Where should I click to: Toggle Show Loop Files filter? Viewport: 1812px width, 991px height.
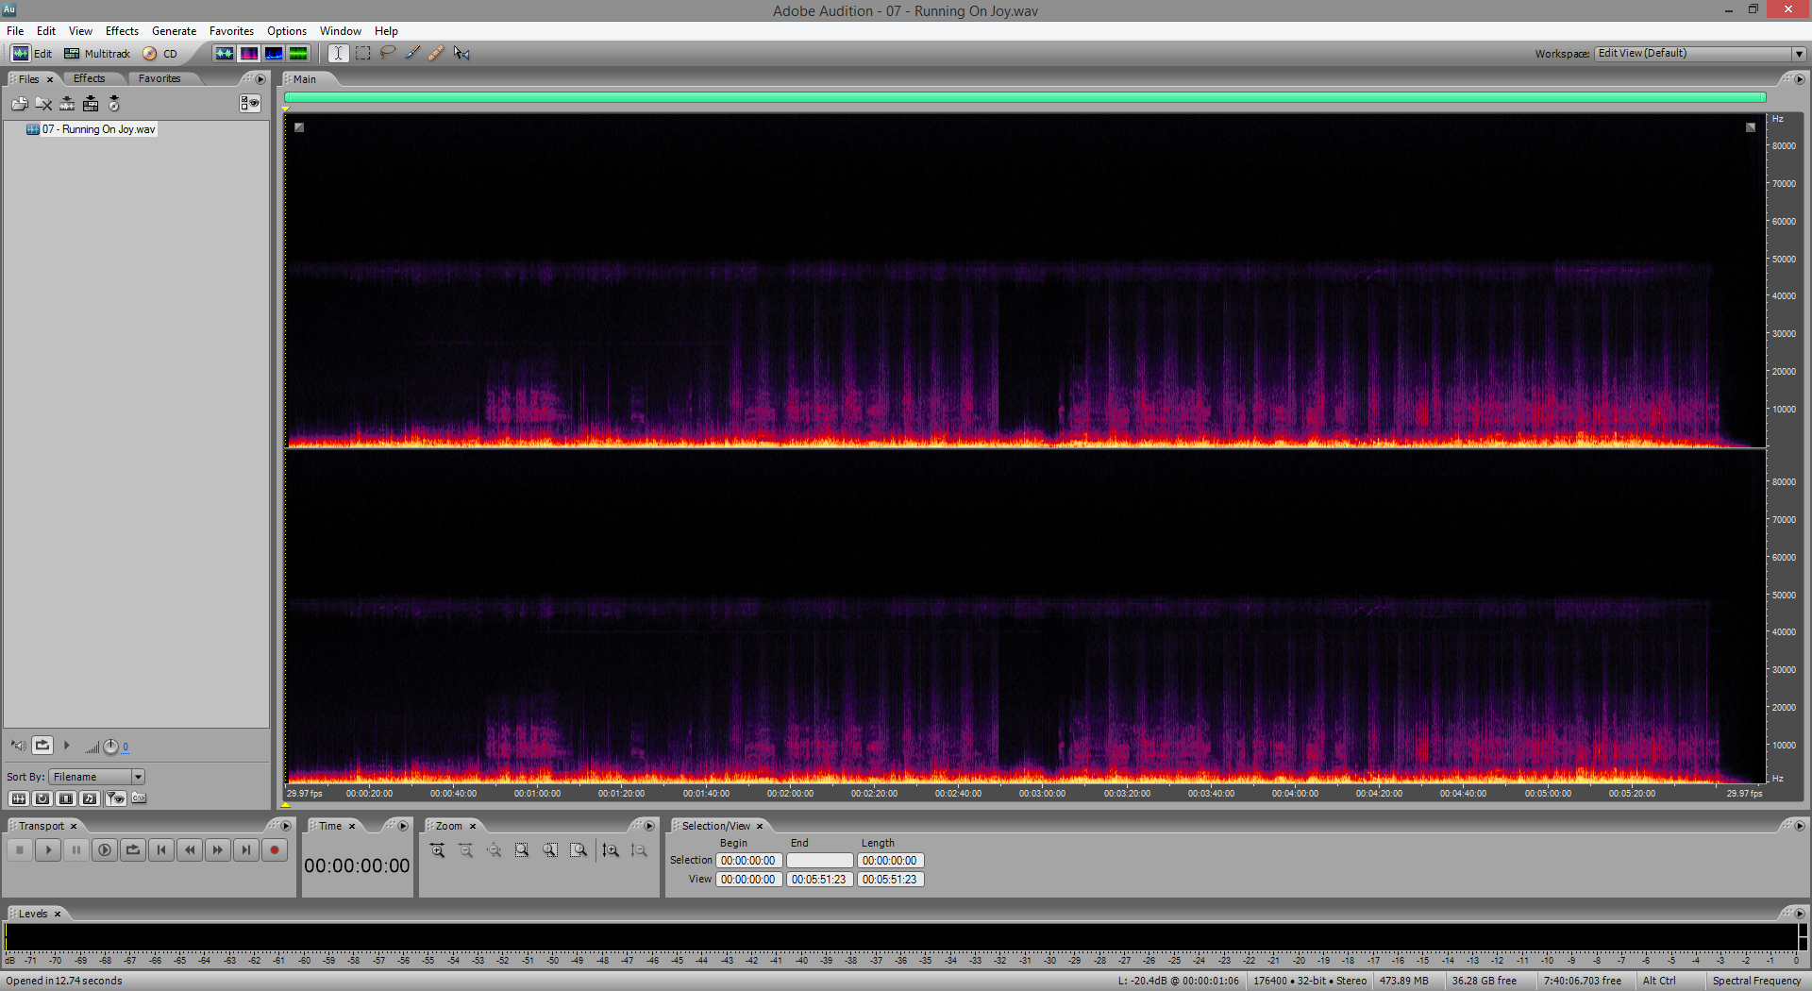click(42, 798)
